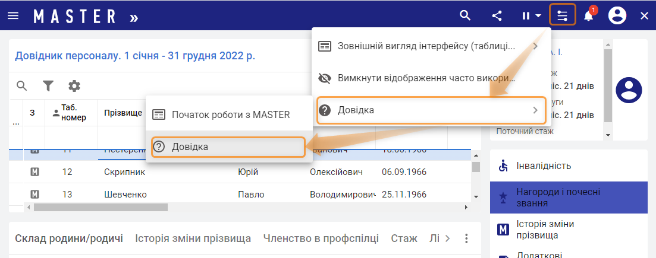Open Історія зміни прізвища tab
Screen dimensions: 656x258
(x=193, y=238)
